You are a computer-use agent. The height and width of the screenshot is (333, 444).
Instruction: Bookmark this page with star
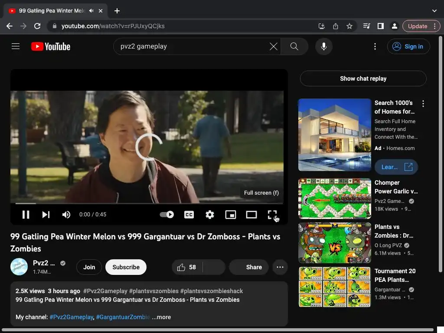point(349,26)
